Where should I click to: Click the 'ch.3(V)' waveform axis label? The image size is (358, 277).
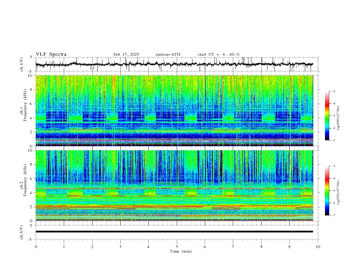tap(22, 232)
